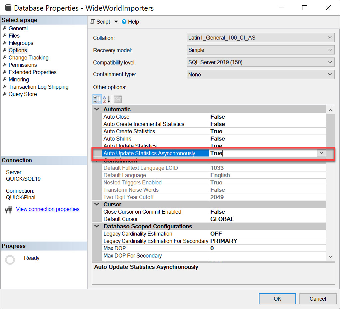Click the Categorized view icon
The image size is (340, 309).
coord(97,99)
